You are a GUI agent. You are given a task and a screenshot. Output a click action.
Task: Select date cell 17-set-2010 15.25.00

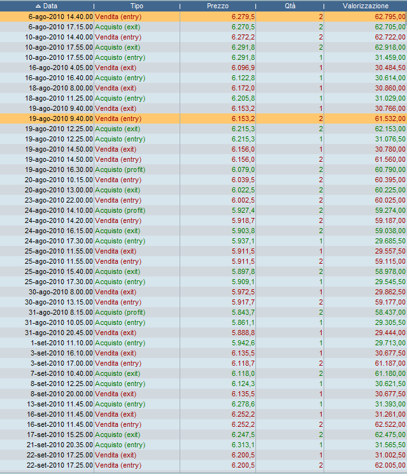click(60, 434)
